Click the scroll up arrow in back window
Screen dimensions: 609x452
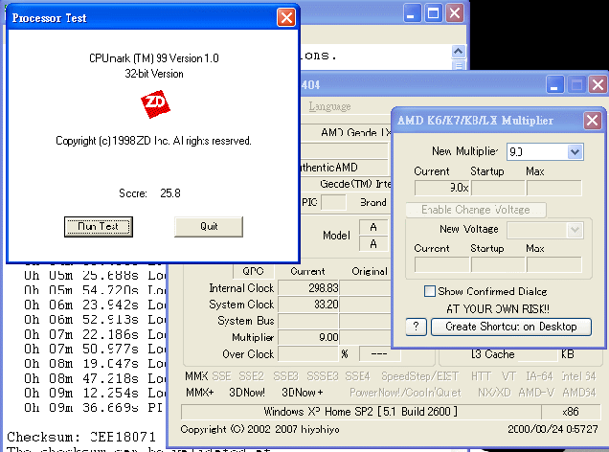pyautogui.click(x=459, y=52)
